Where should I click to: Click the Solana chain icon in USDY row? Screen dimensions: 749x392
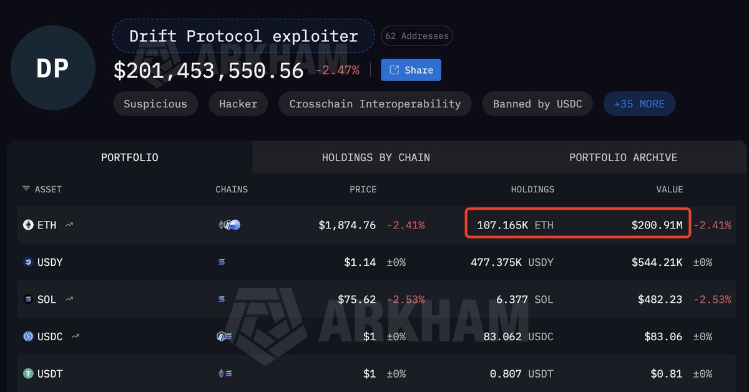coord(222,262)
